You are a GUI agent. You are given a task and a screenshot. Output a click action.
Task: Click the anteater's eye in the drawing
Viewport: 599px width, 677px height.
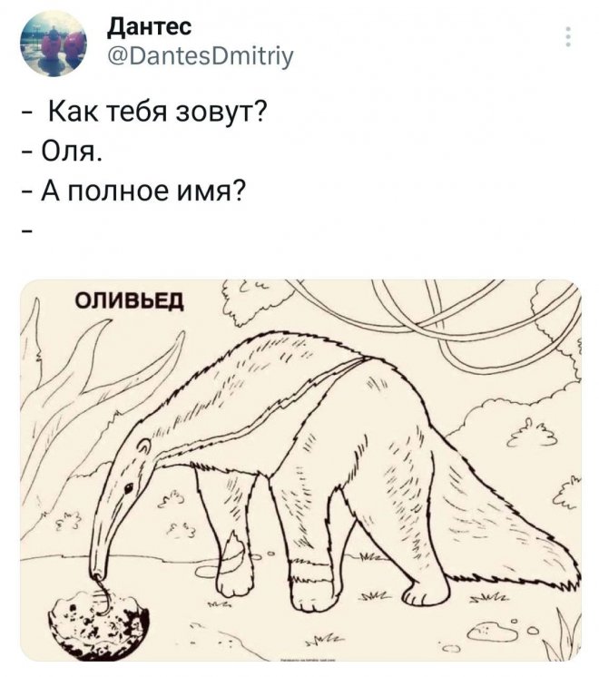[128, 488]
